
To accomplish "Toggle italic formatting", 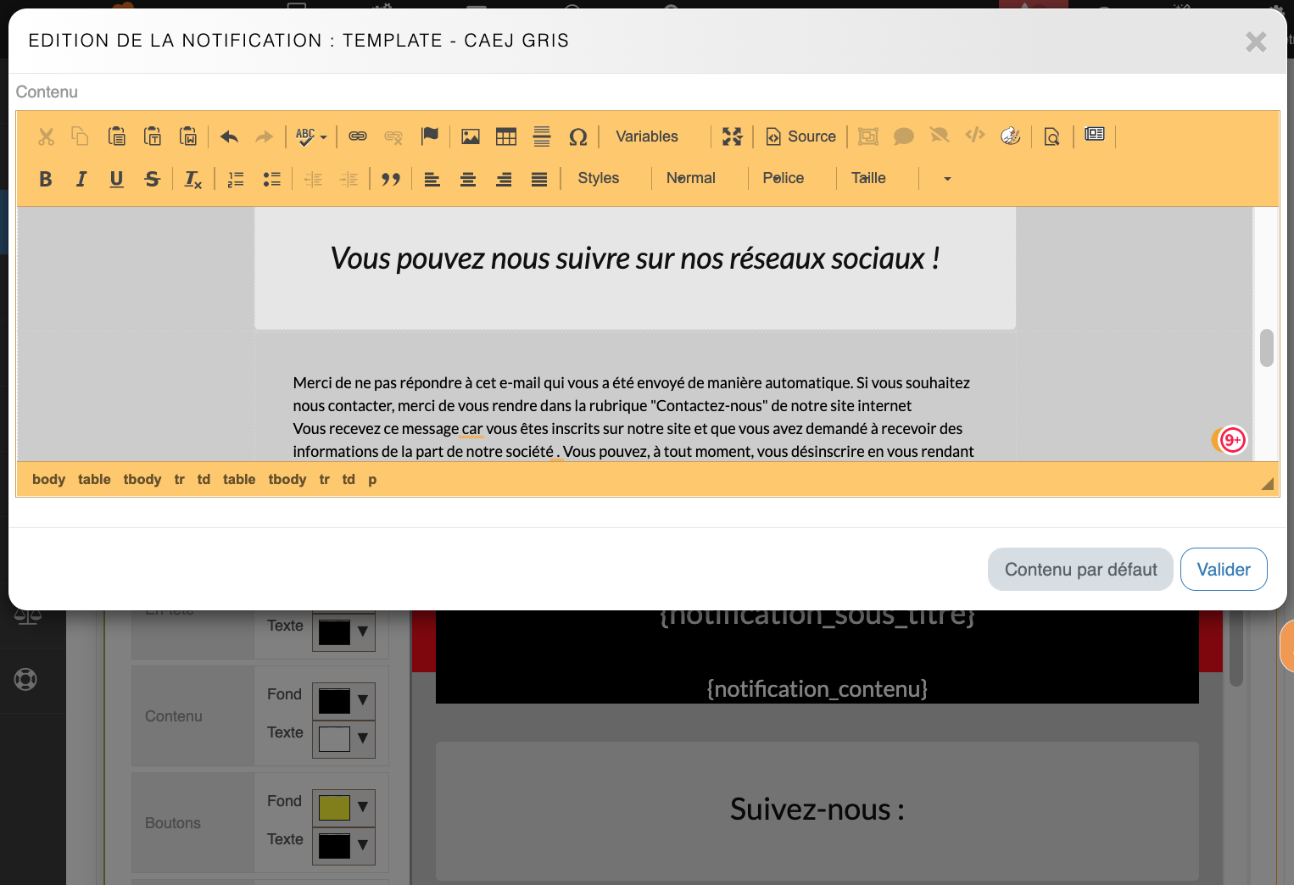I will pyautogui.click(x=81, y=179).
